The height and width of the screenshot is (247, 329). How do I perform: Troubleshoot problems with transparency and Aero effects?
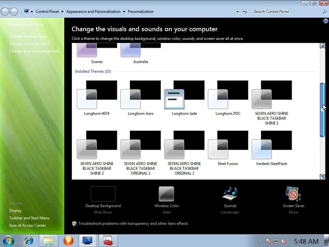point(133,224)
